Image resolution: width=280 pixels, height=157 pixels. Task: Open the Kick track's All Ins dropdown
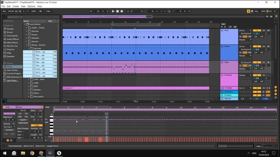(x=245, y=31)
